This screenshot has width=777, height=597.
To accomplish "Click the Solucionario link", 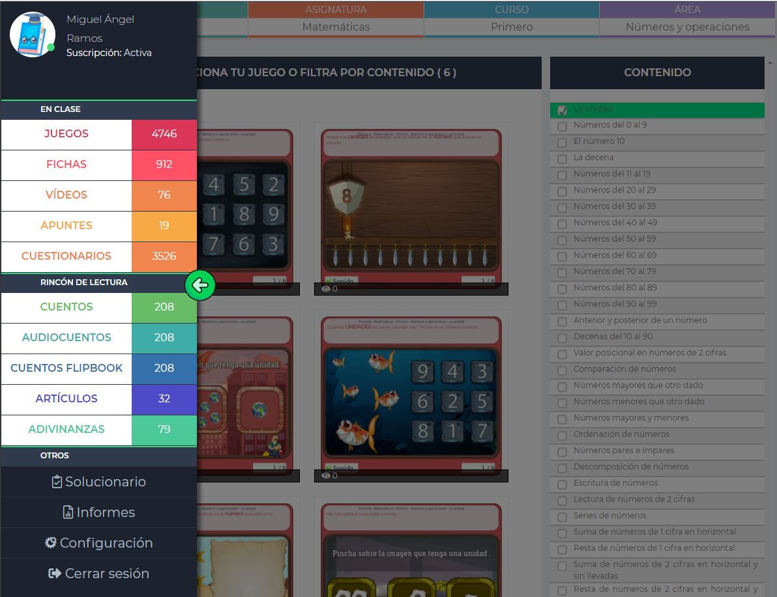I will tap(98, 482).
